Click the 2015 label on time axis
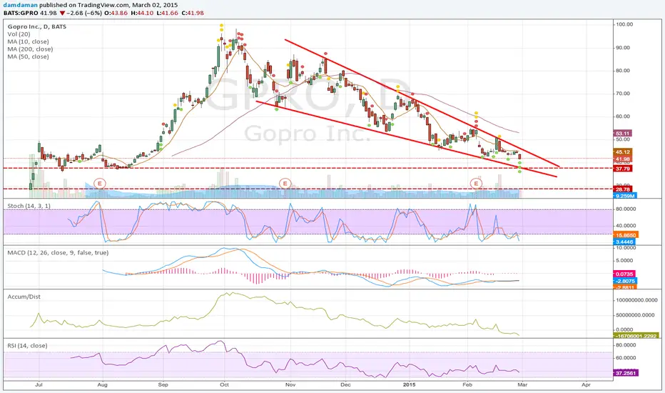Viewport: 665px width, 393px height. (x=410, y=384)
